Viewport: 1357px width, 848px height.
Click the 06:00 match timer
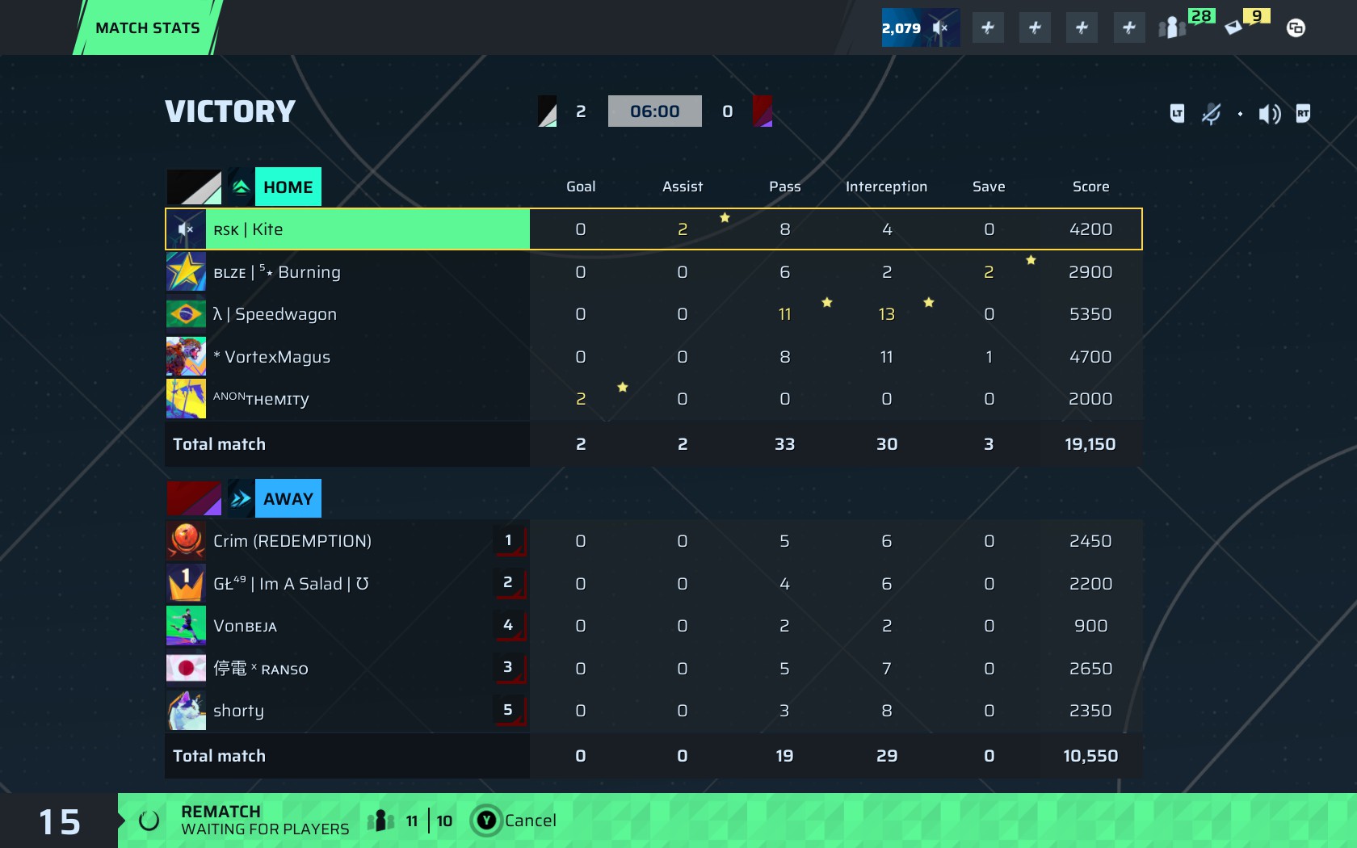pyautogui.click(x=654, y=111)
